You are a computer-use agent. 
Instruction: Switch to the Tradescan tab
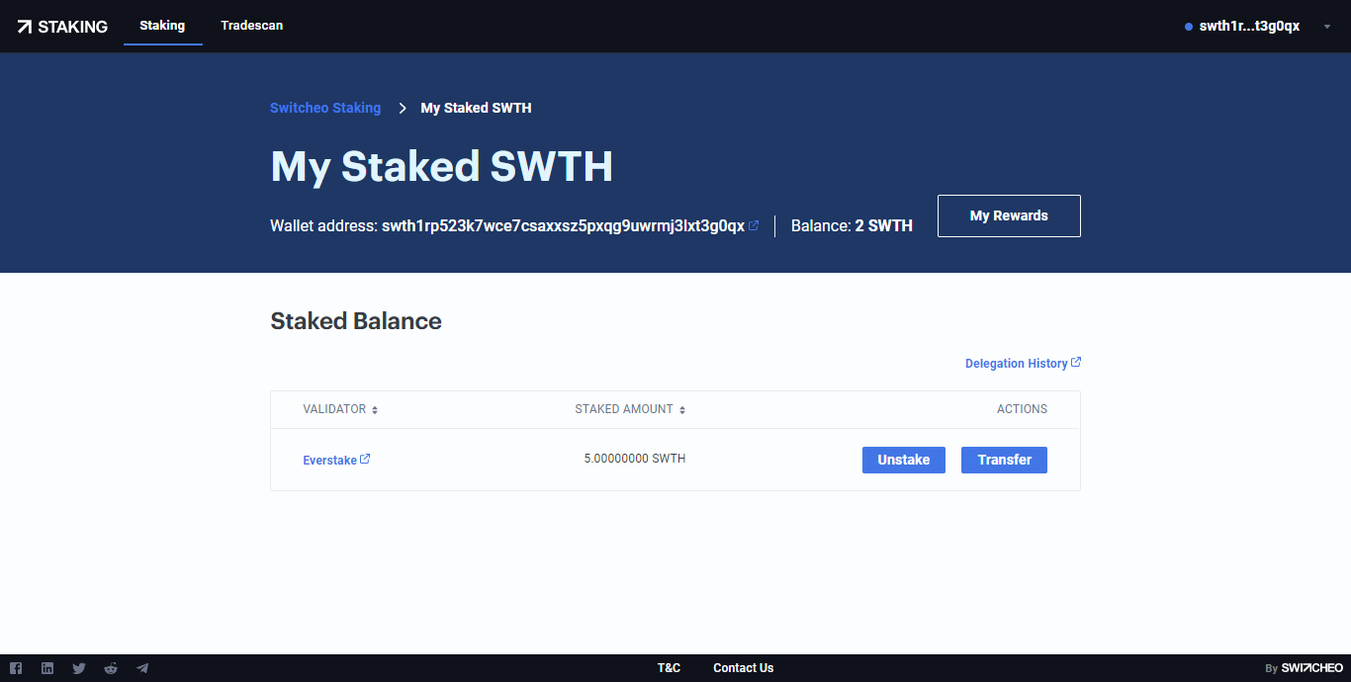(252, 26)
